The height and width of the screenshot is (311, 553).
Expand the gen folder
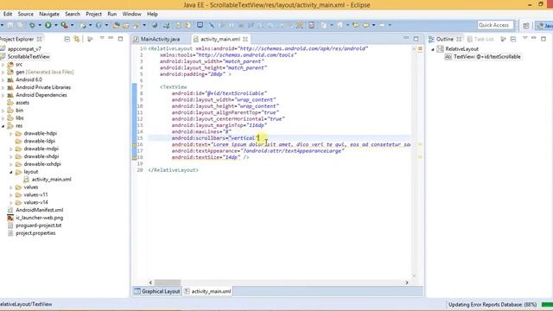(3, 73)
